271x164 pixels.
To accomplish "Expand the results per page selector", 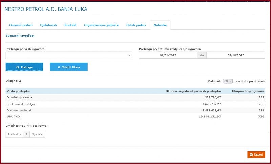I will tap(228, 81).
